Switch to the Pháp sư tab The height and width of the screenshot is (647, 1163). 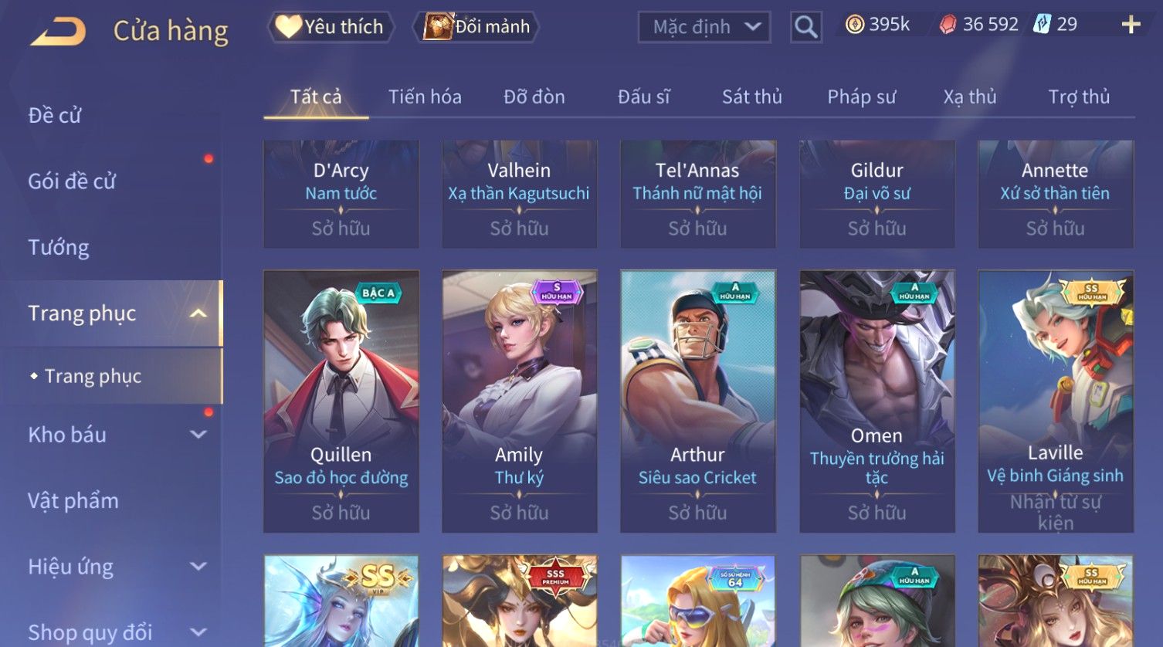click(861, 97)
